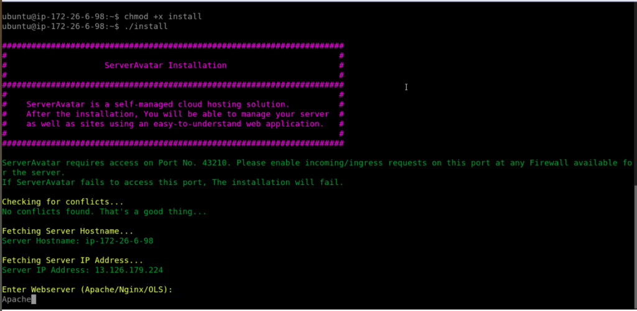Click the 'ServerAvatar Installation' banner title

pyautogui.click(x=165, y=65)
